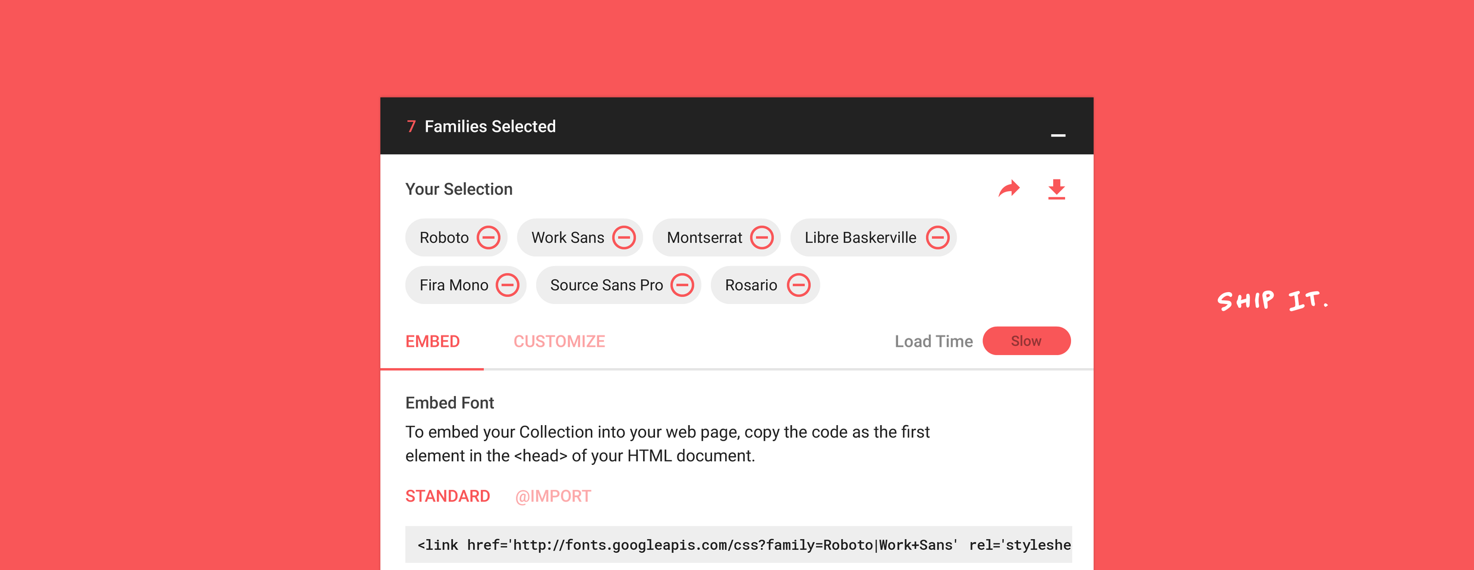Click the Slow load time indicator

[x=1026, y=341]
